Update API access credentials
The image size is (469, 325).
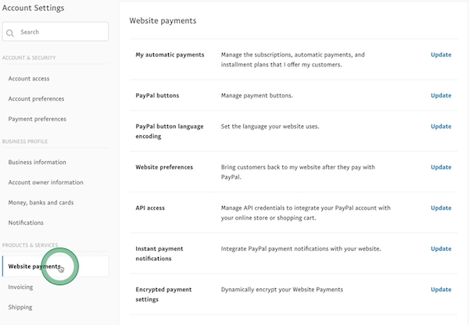[441, 208]
